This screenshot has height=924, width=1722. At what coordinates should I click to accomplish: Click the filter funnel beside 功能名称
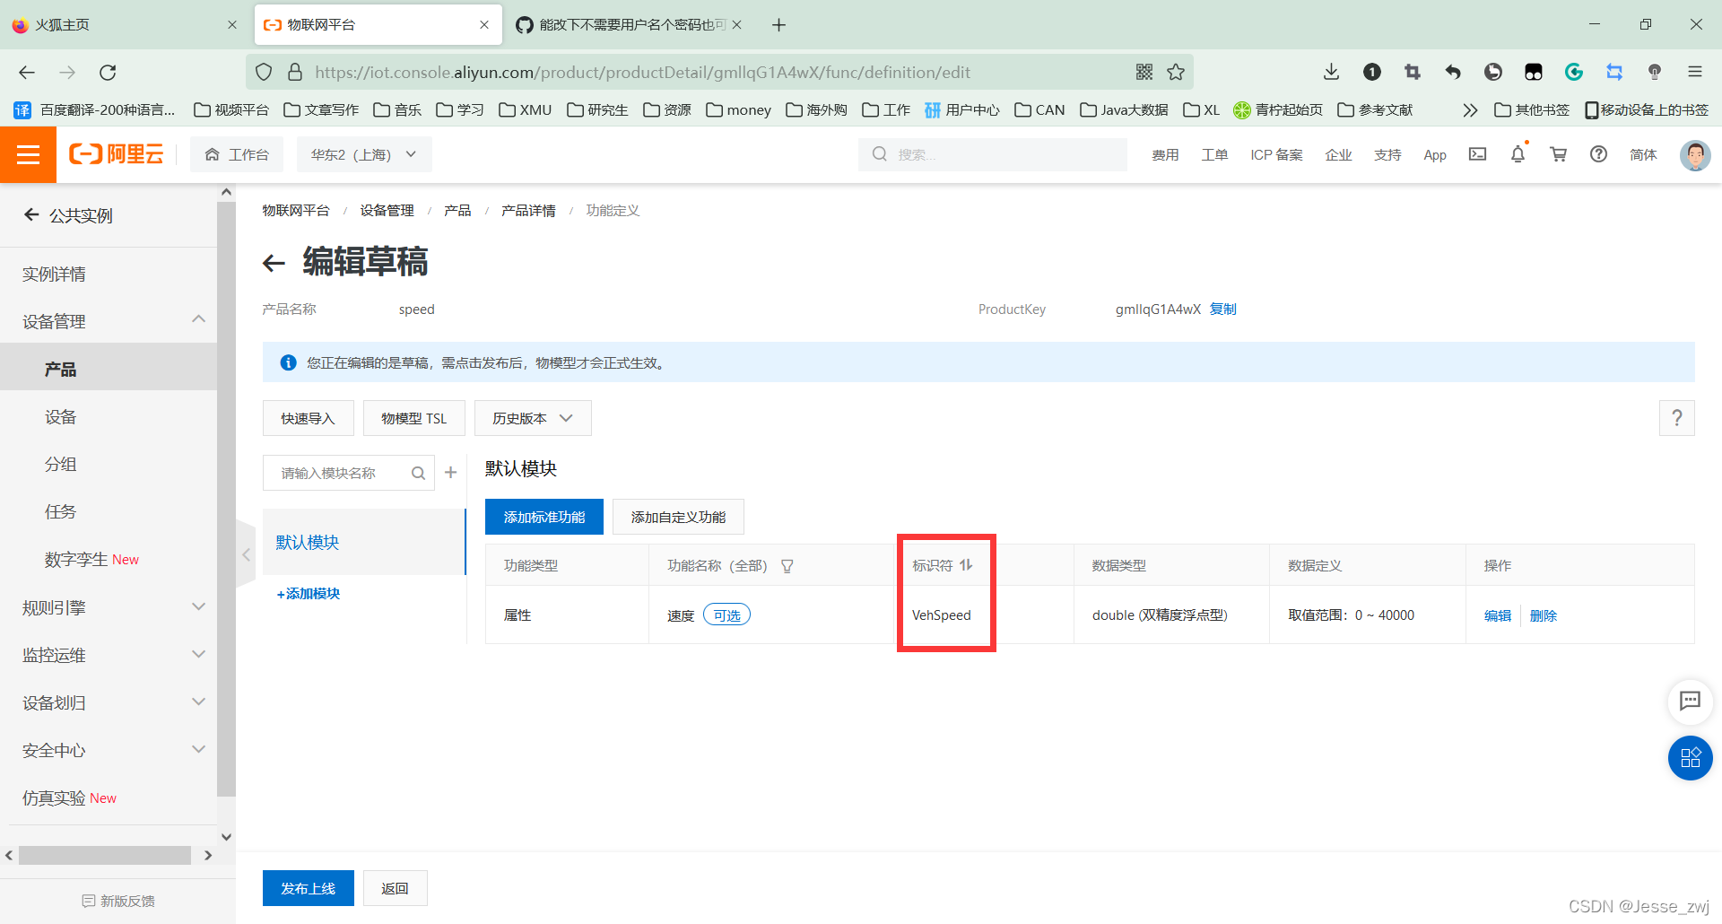pyautogui.click(x=787, y=565)
